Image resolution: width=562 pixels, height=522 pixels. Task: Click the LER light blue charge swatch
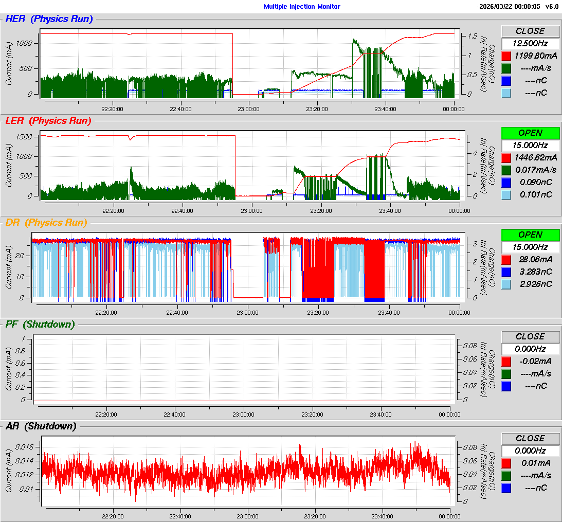[506, 194]
